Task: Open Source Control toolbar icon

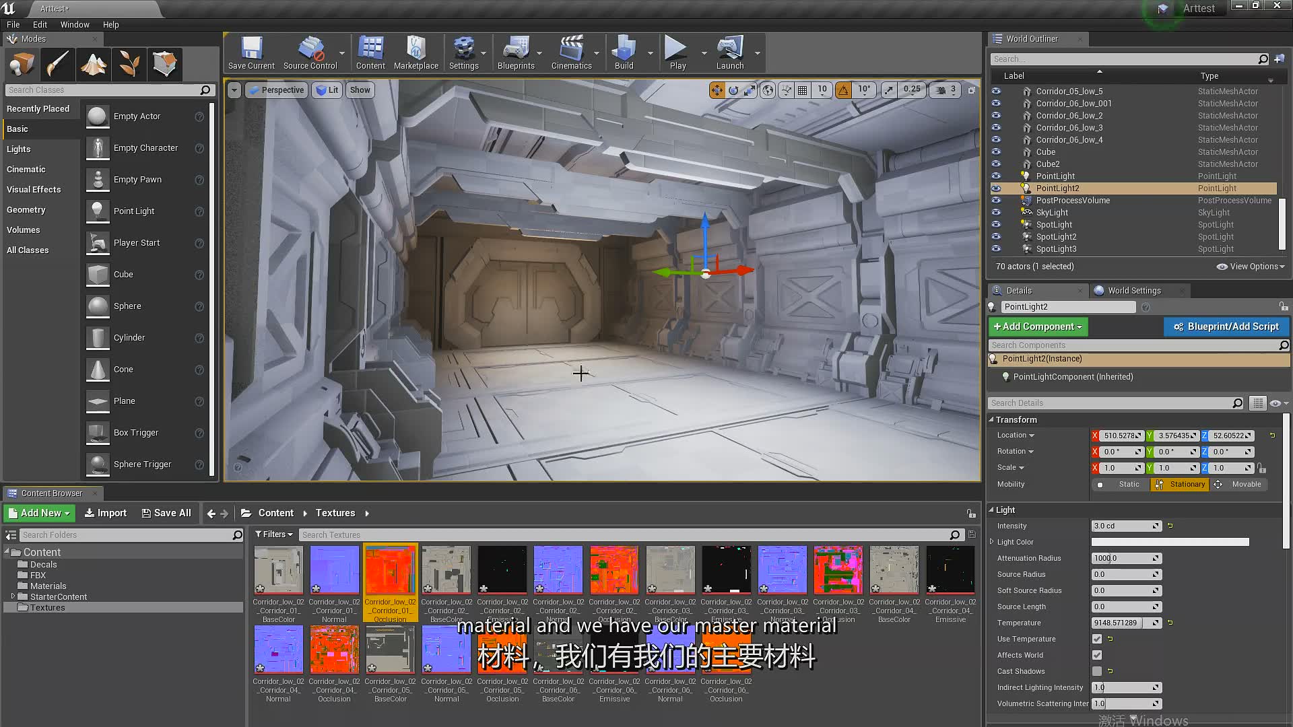Action: click(x=310, y=53)
